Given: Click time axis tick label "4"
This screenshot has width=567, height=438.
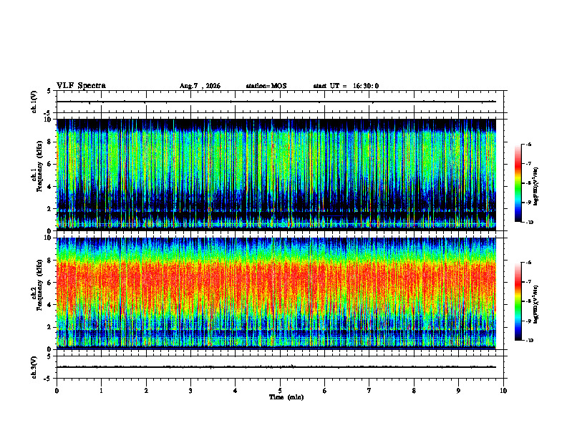Looking at the screenshot, I should pos(236,391).
